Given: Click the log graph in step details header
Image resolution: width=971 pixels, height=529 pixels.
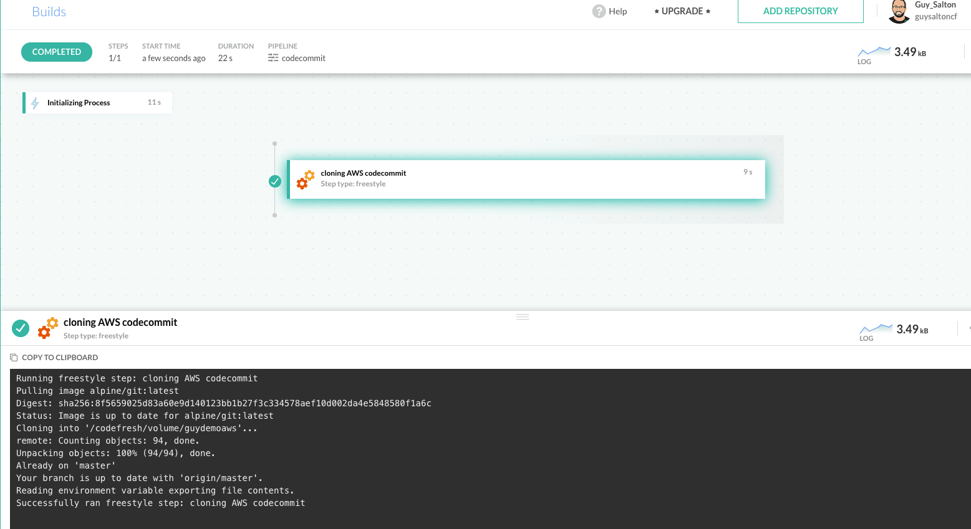Looking at the screenshot, I should click(x=876, y=329).
